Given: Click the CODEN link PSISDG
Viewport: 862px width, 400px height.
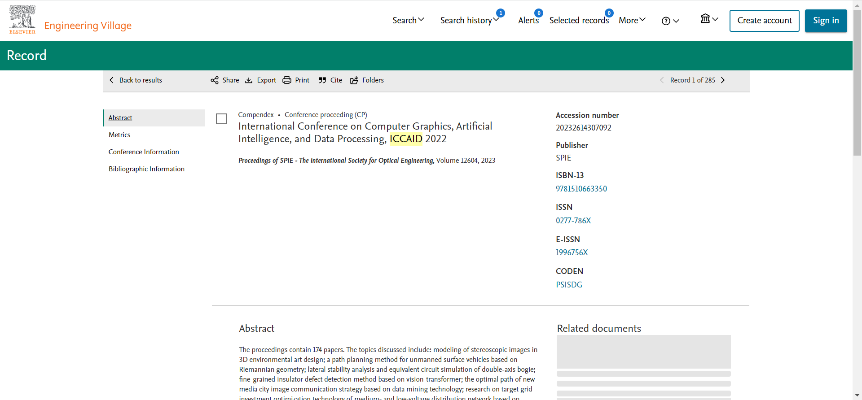Looking at the screenshot, I should tap(569, 285).
